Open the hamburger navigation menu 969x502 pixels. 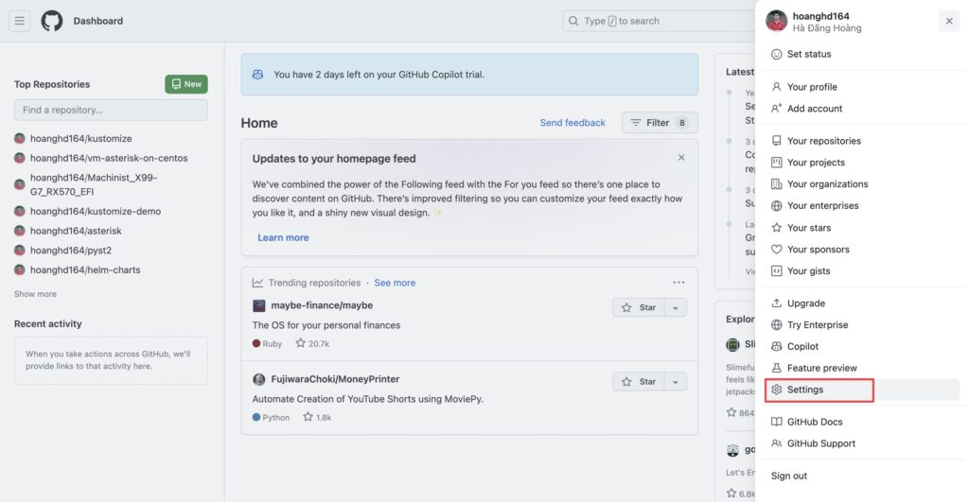click(19, 21)
